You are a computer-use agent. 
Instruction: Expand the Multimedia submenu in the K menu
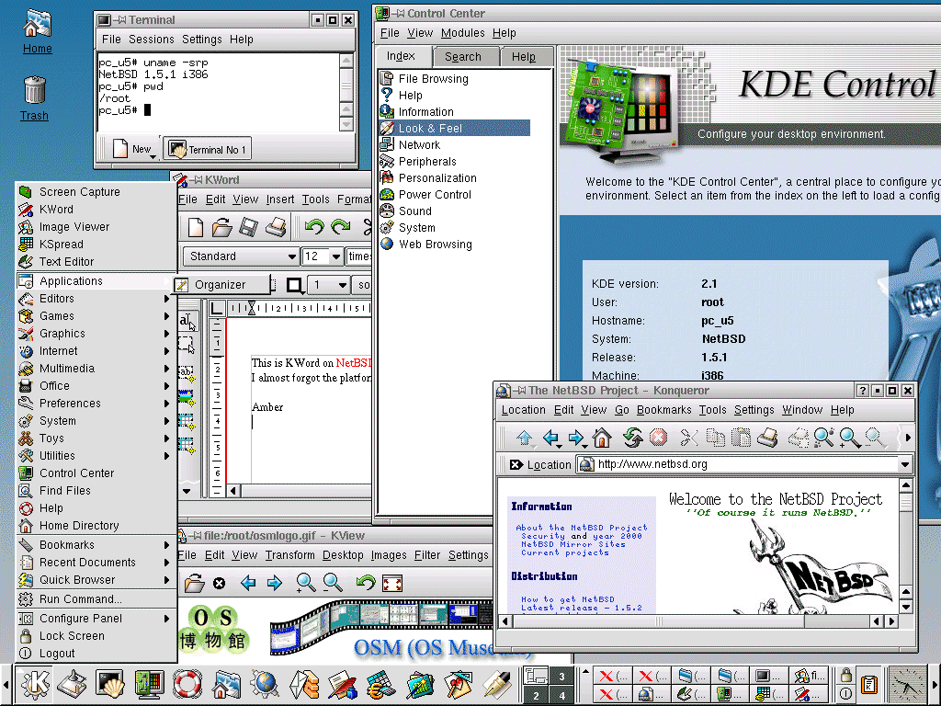pos(96,368)
